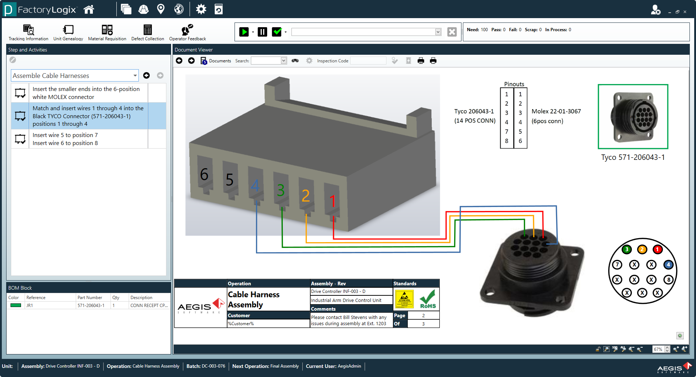Toggle the TYCO connector step completion icon

20,116
